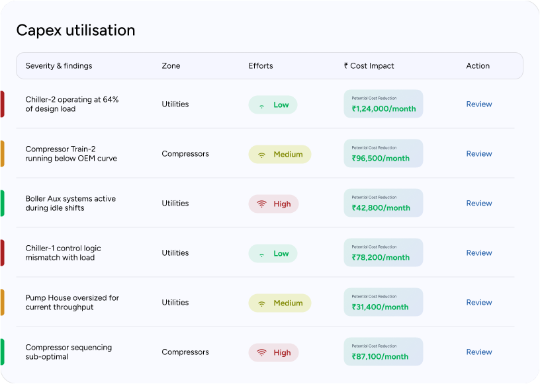Screen dimensions: 540x384
Task: Click wifi icon in Compressor sequencing High badge
Action: point(261,353)
